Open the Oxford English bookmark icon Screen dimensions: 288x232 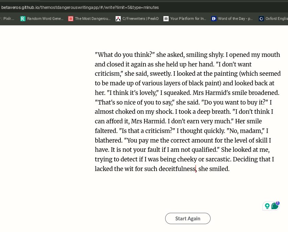point(261,19)
